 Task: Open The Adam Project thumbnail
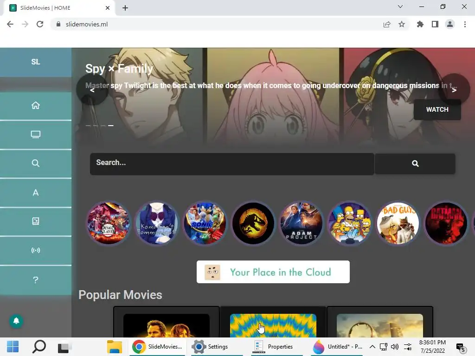[302, 223]
